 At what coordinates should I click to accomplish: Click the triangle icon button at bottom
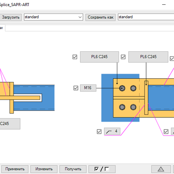coord(161,169)
